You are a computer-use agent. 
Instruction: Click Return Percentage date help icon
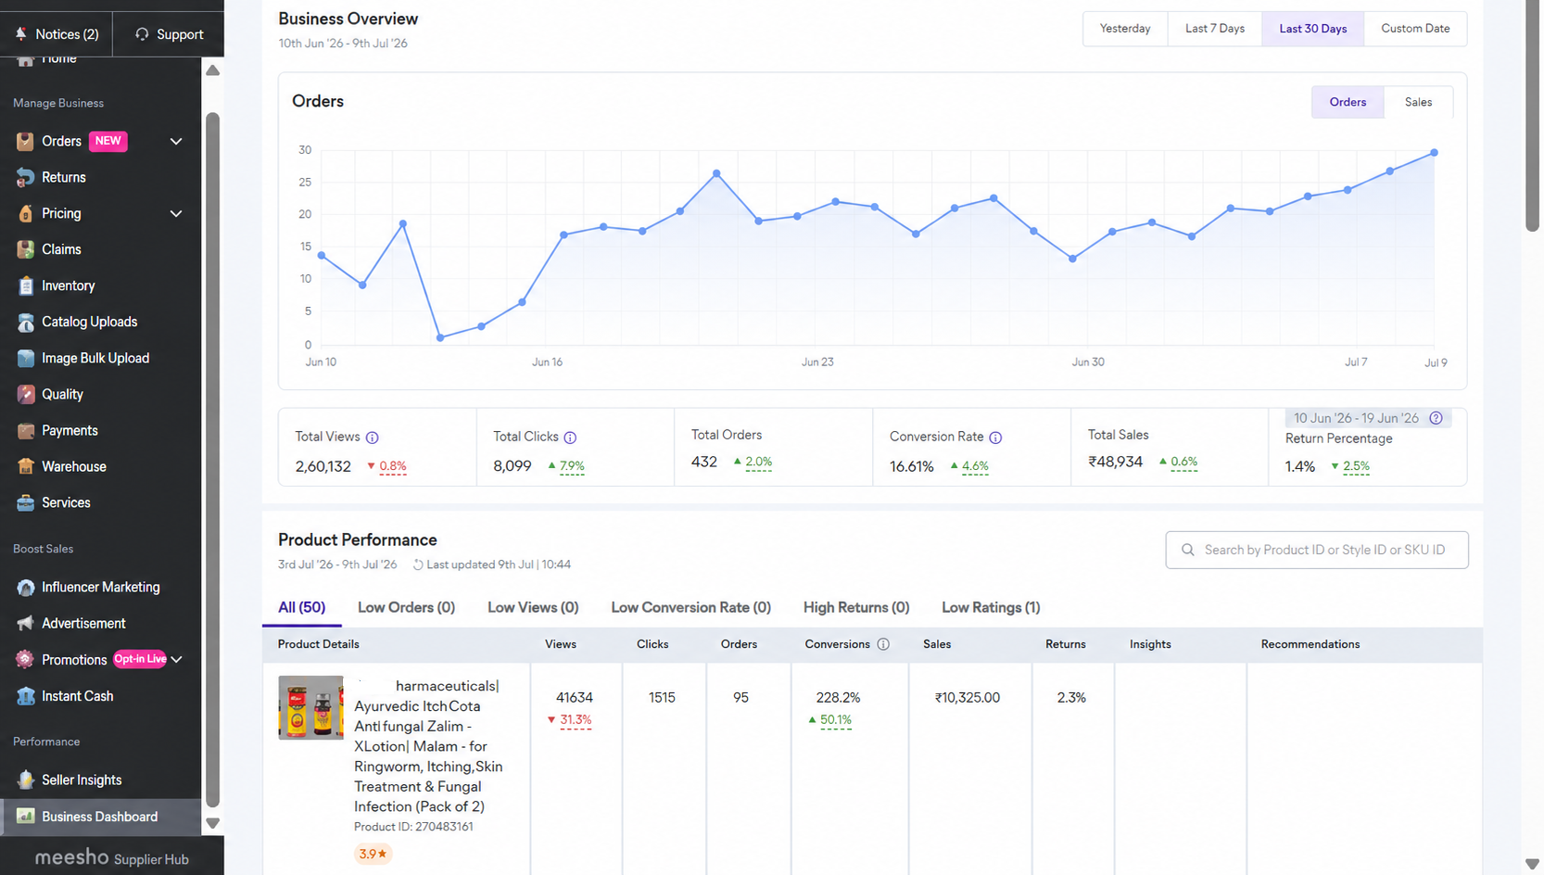(1436, 418)
